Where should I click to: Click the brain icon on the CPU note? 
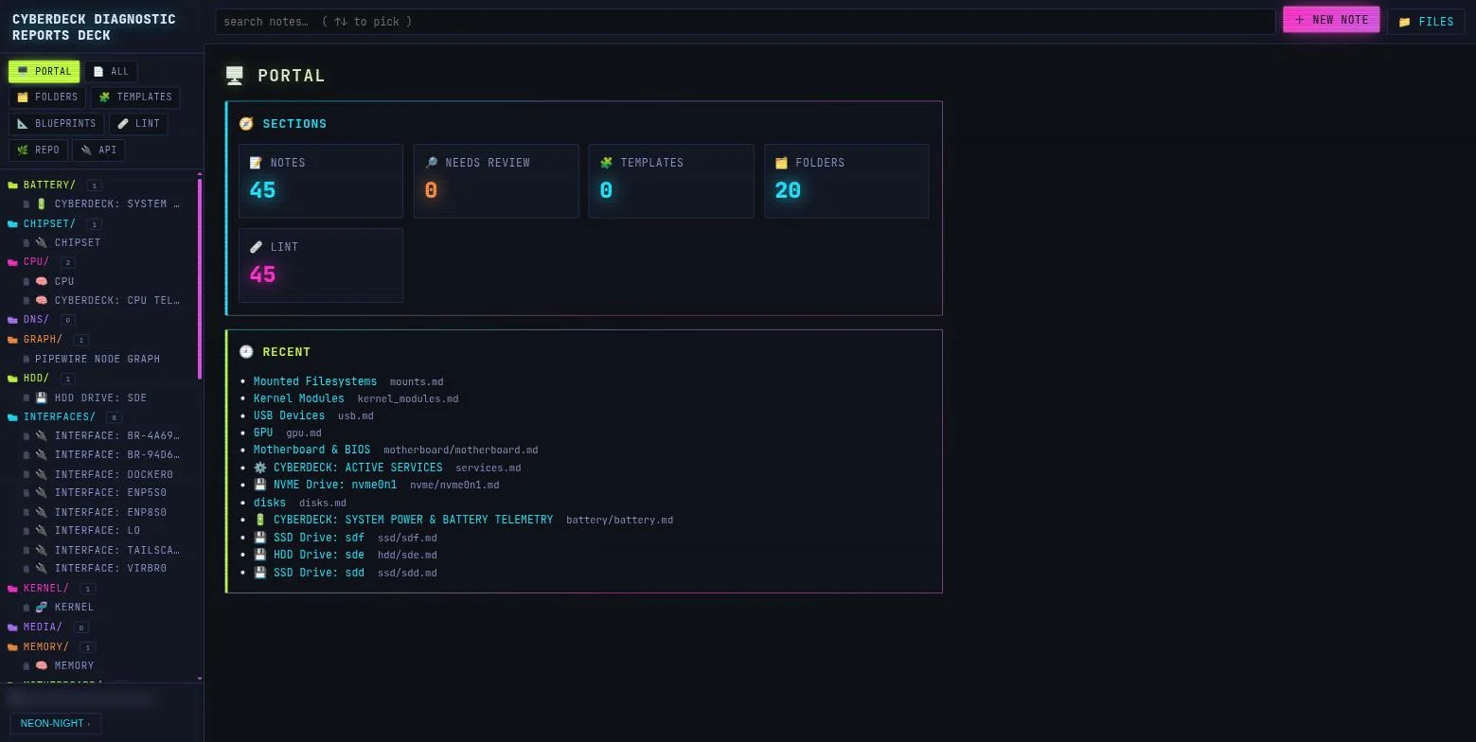tap(42, 281)
